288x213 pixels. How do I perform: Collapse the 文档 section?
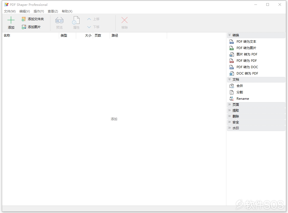pos(256,79)
